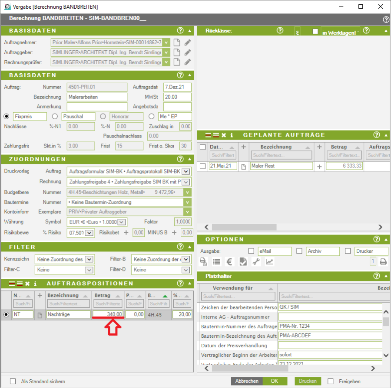Enable the eMail output checkbox

pos(251,251)
